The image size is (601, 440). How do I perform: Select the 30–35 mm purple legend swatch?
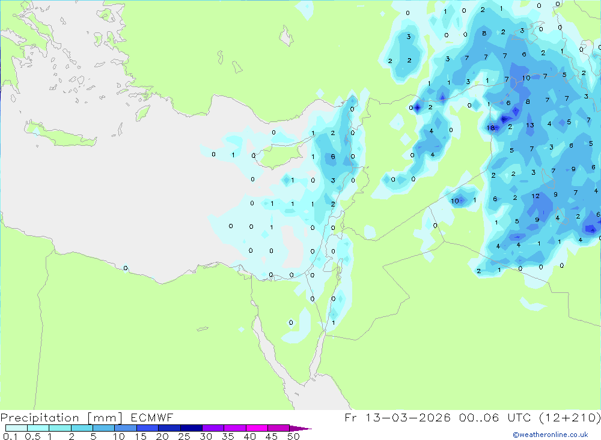pyautogui.click(x=213, y=428)
